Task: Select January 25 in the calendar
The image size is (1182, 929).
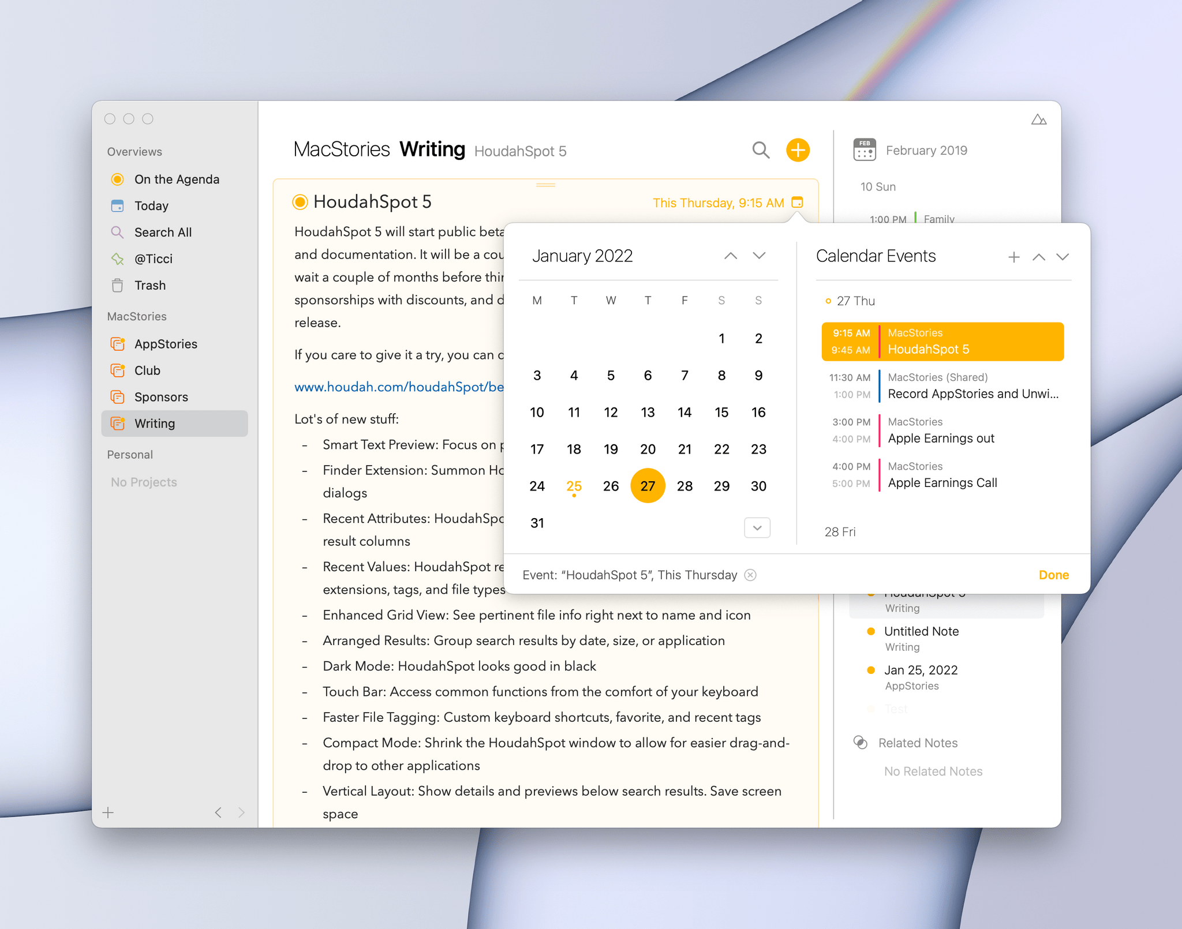Action: pyautogui.click(x=574, y=486)
